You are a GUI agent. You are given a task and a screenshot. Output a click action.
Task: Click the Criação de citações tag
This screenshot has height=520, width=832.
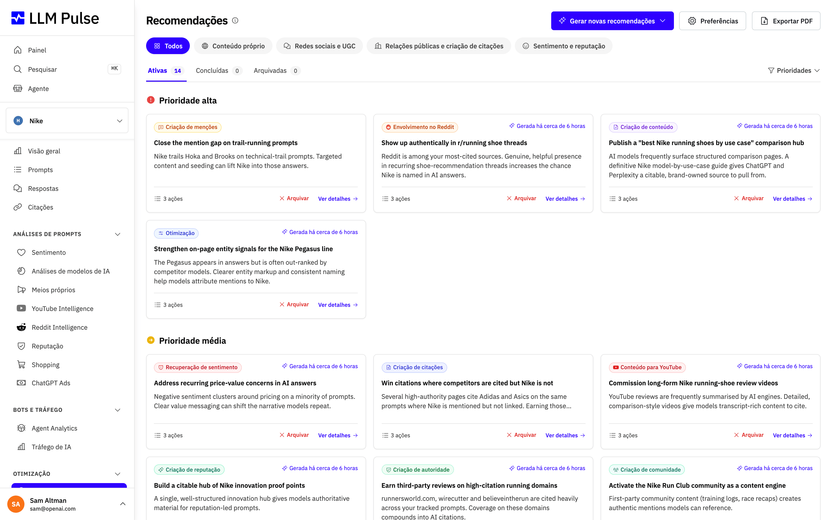414,367
